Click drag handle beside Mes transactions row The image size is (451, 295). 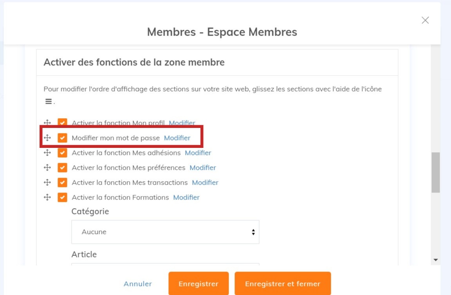(47, 182)
